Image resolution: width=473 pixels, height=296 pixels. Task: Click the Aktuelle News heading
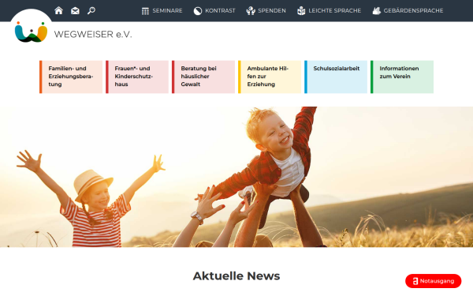[x=236, y=275]
